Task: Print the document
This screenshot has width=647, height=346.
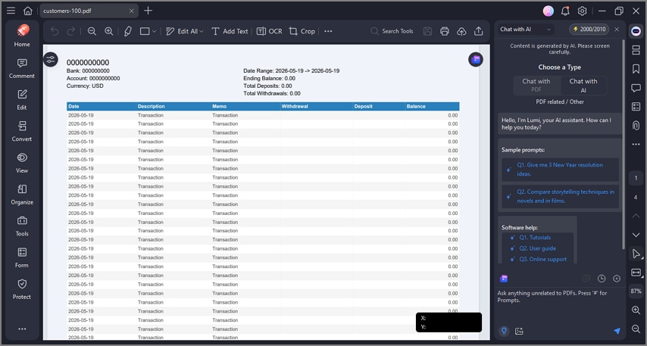Action: pyautogui.click(x=445, y=31)
